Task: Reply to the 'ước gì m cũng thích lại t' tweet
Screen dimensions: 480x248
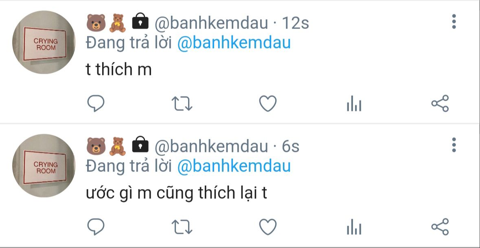Action: click(96, 227)
